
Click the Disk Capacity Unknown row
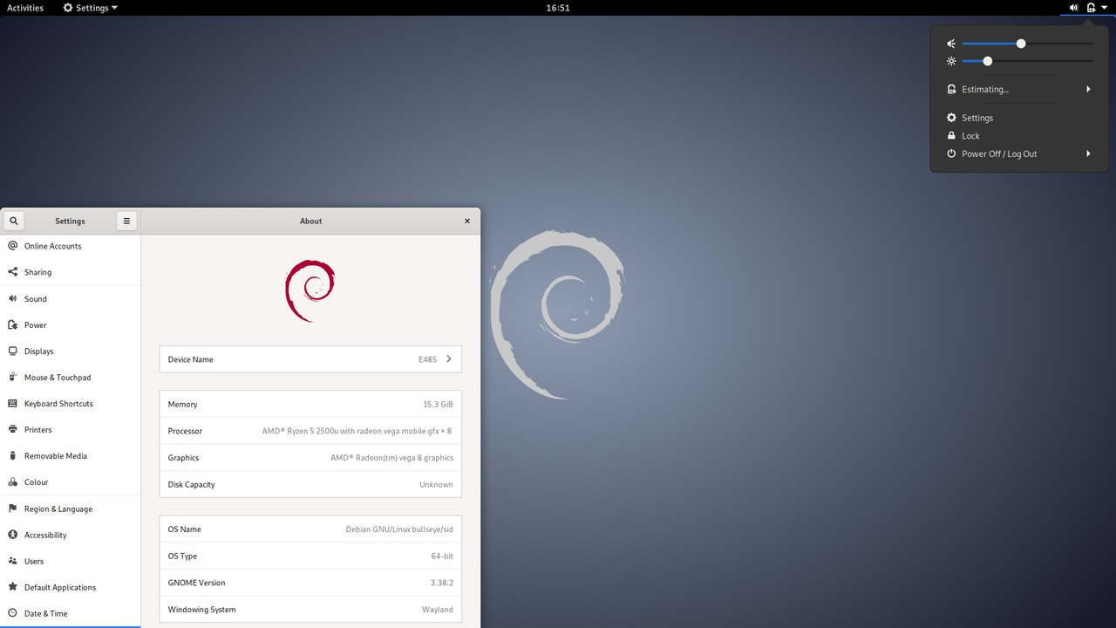click(x=310, y=484)
